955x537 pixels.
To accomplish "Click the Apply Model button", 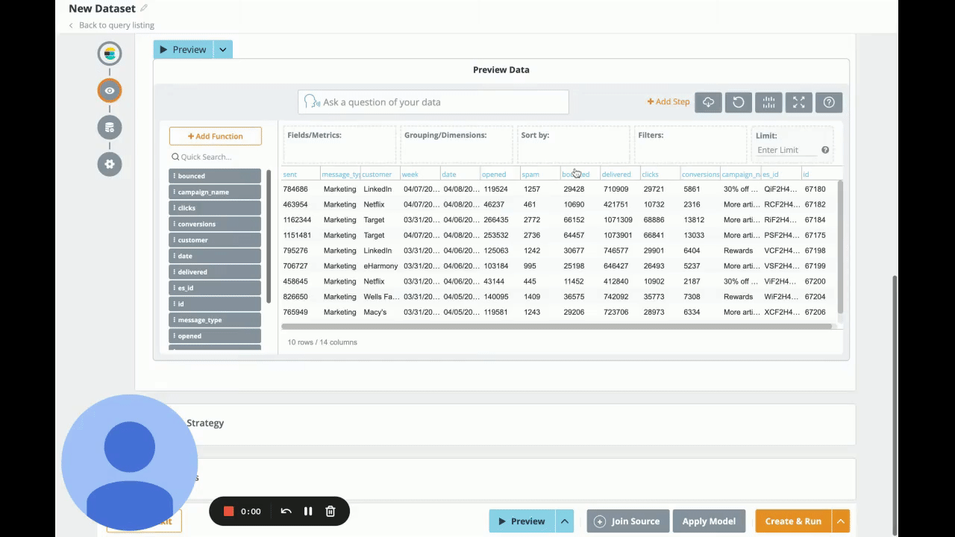I will pos(709,521).
